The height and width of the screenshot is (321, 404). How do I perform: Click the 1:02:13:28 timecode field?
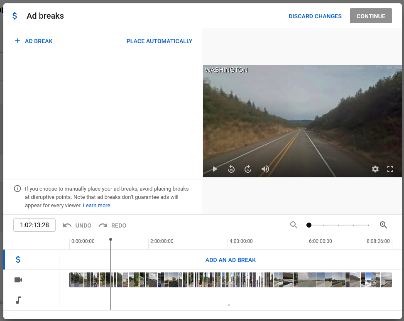(x=34, y=225)
